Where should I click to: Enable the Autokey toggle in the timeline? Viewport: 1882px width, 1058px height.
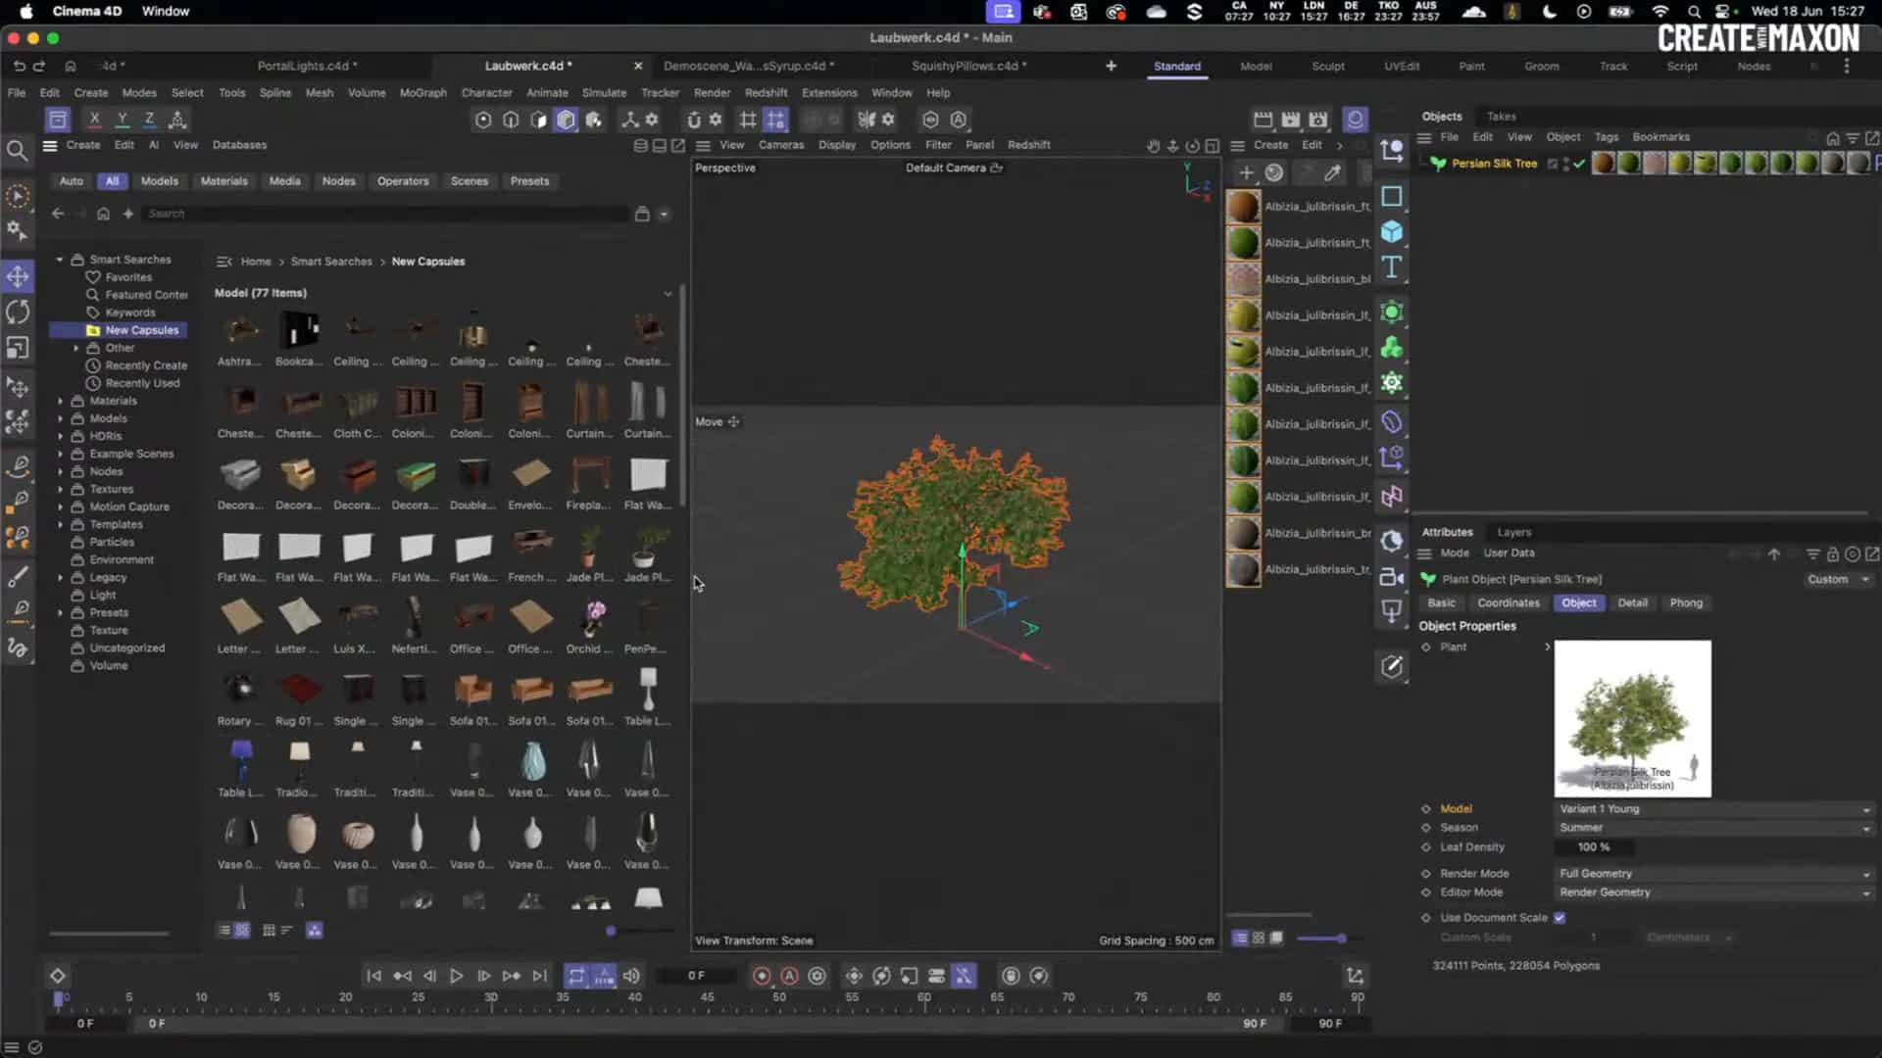(790, 976)
